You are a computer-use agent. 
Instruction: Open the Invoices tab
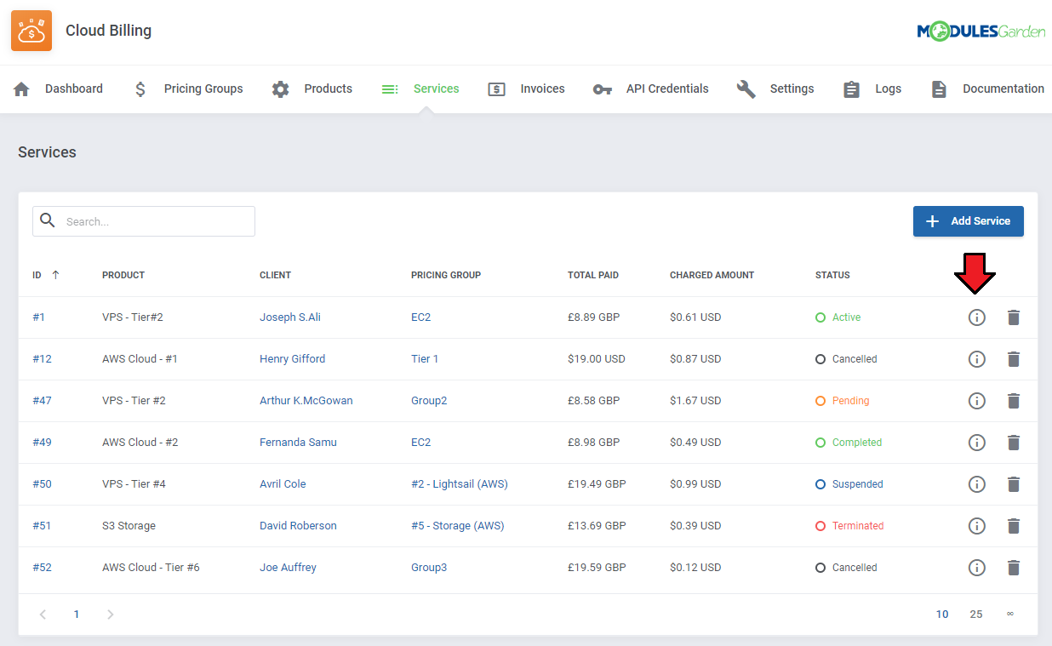pos(526,89)
